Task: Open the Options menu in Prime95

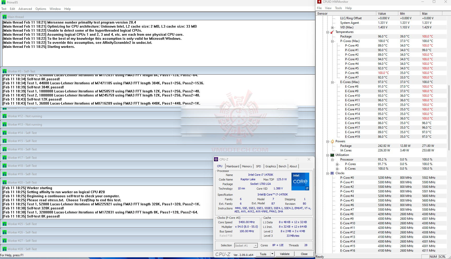Action: click(x=41, y=9)
